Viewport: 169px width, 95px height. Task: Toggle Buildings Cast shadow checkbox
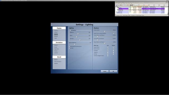click(x=107, y=54)
